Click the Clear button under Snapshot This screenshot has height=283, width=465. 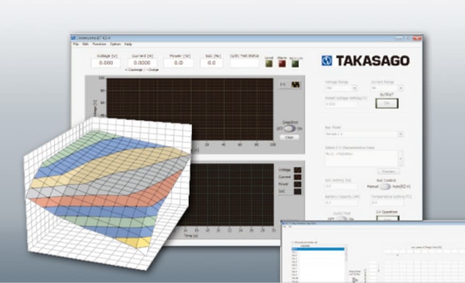point(289,138)
